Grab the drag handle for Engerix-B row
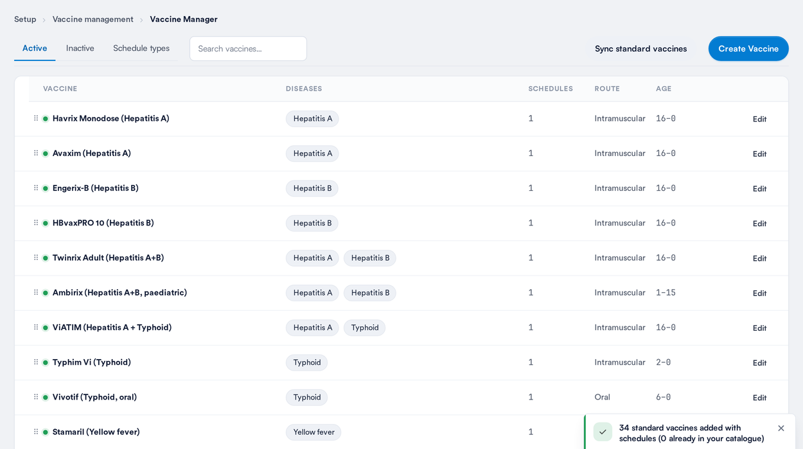Viewport: 803px width, 449px height. point(36,188)
